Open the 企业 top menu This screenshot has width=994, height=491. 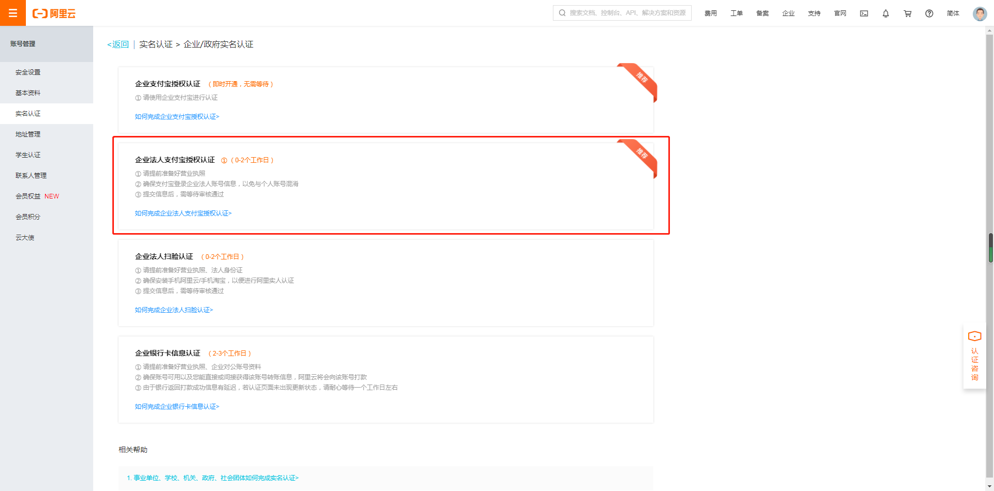coord(788,13)
